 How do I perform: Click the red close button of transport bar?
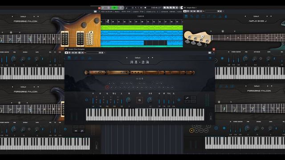(99, 8)
